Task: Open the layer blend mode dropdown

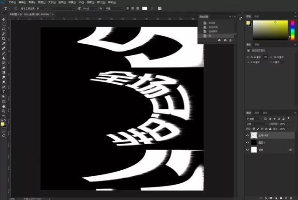Action: click(256, 124)
